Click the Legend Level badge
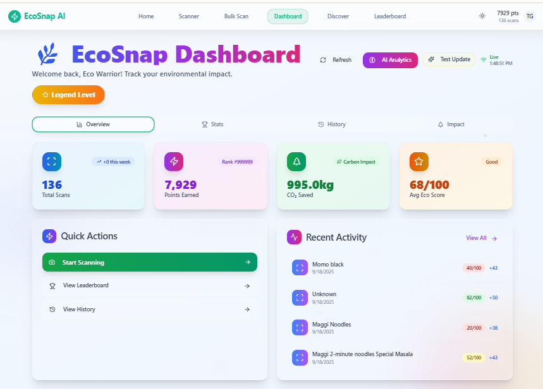543x389 pixels. 68,95
